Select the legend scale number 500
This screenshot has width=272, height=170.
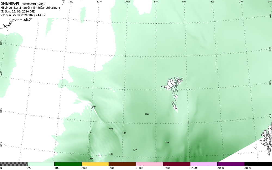click(x=84, y=168)
